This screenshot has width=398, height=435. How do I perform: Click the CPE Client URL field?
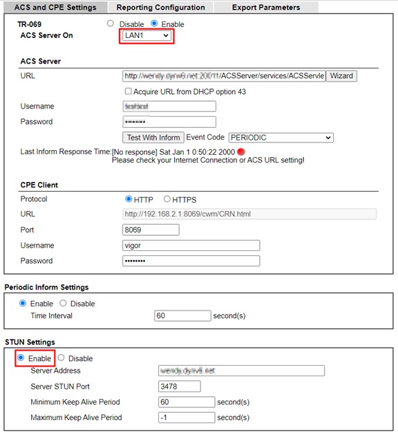249,214
